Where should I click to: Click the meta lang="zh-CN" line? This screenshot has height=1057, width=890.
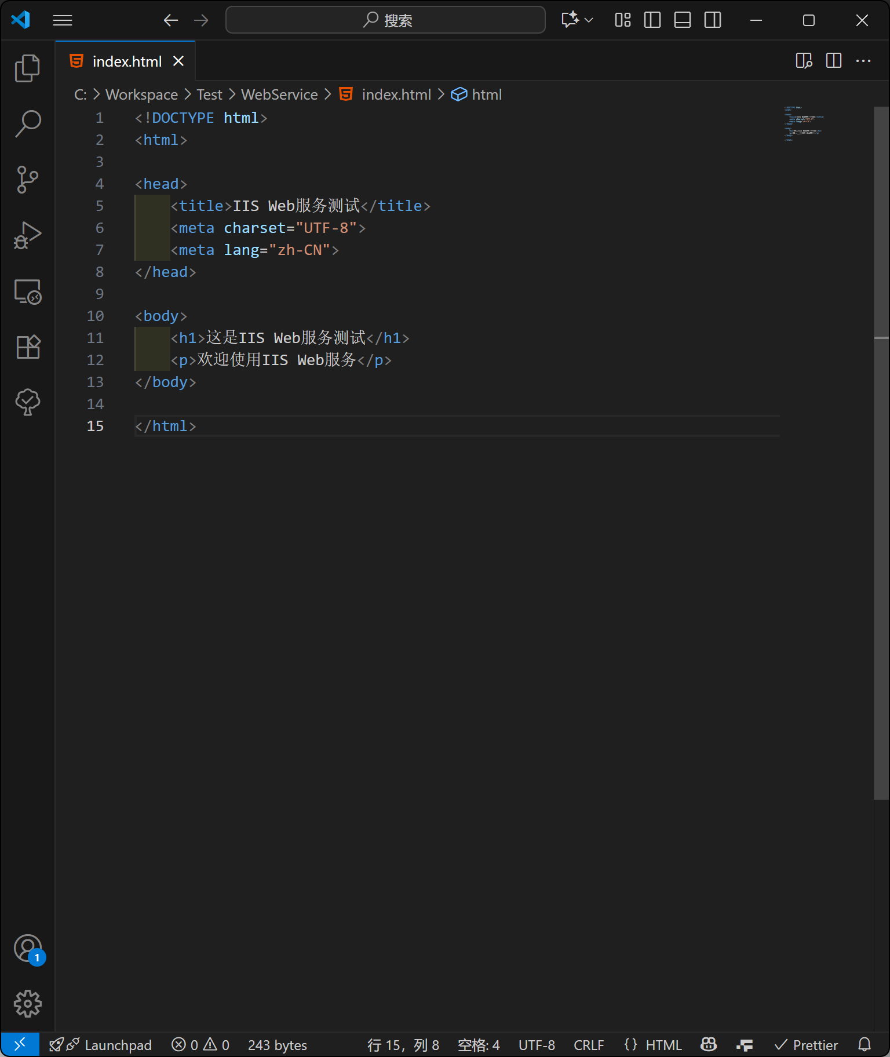[x=254, y=250]
